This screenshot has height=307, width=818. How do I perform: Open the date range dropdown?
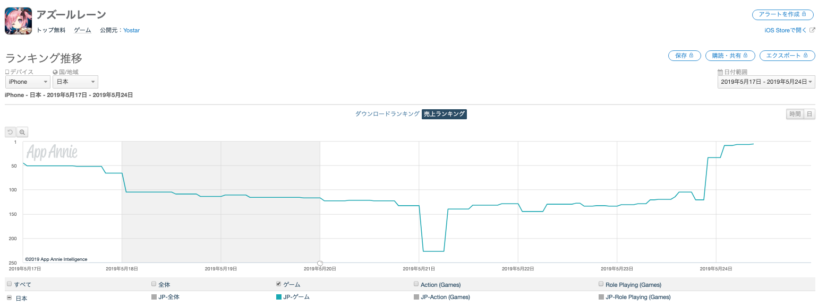pyautogui.click(x=766, y=82)
